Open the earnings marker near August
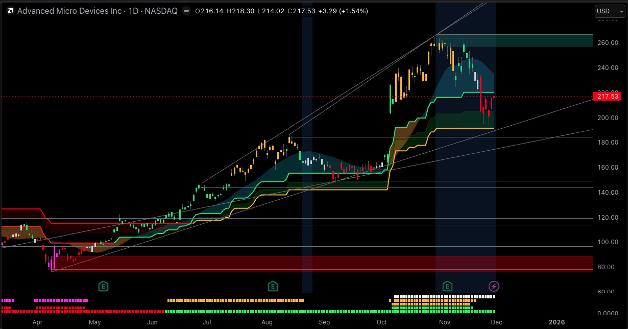 coord(273,286)
